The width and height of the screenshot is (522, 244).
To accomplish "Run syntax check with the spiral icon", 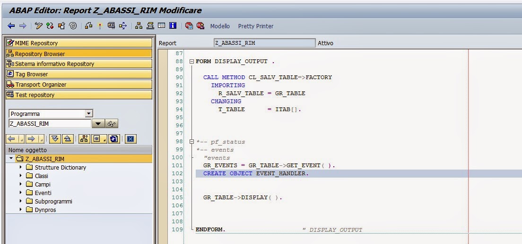I will (x=73, y=26).
